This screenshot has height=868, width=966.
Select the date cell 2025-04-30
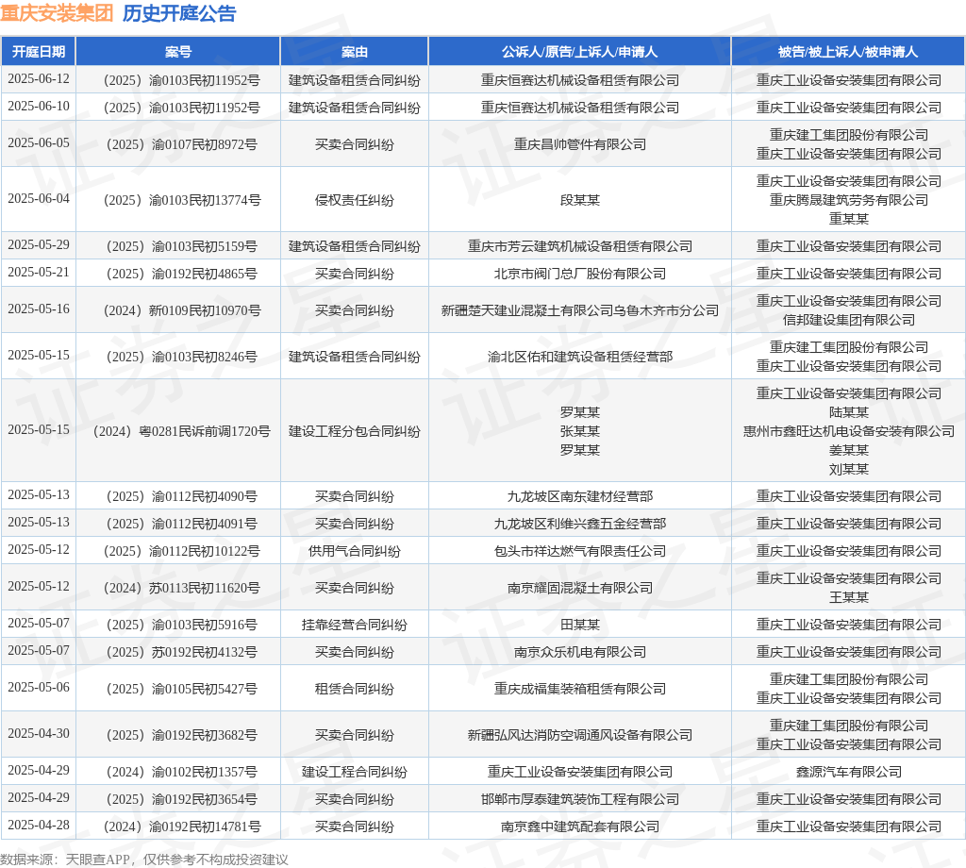pyautogui.click(x=38, y=734)
